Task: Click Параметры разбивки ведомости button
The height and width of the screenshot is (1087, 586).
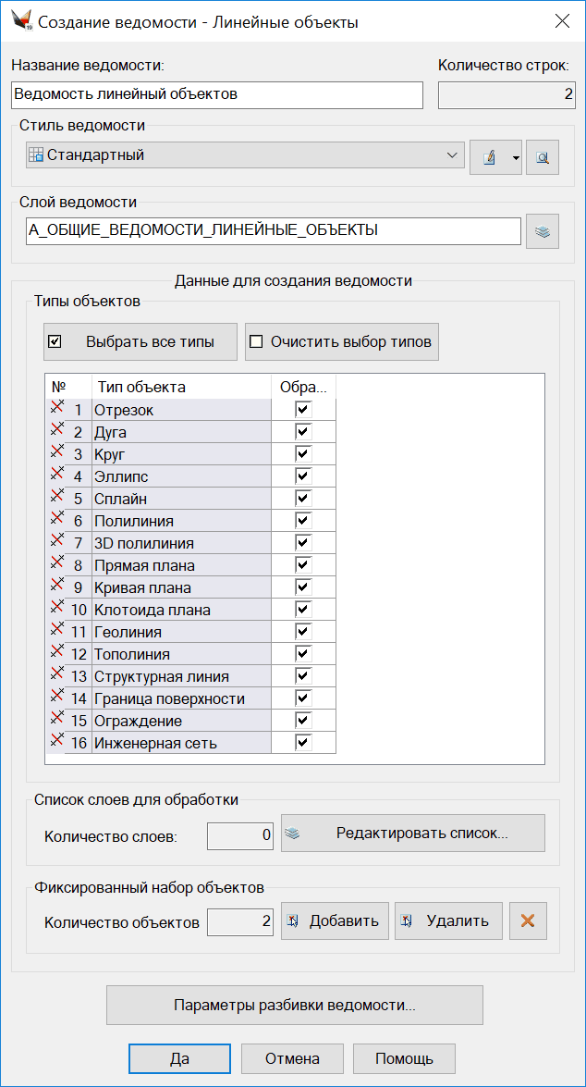Action: [x=294, y=1005]
